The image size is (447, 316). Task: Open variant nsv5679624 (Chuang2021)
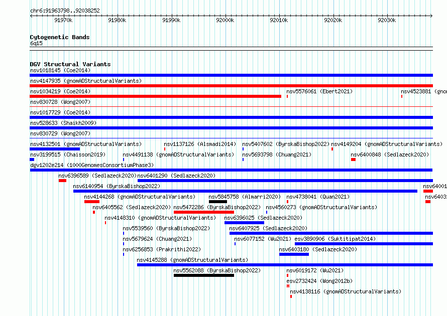pyautogui.click(x=157, y=239)
